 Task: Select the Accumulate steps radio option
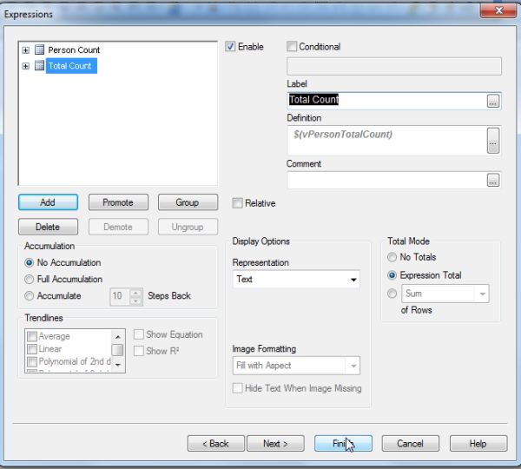pyautogui.click(x=30, y=296)
